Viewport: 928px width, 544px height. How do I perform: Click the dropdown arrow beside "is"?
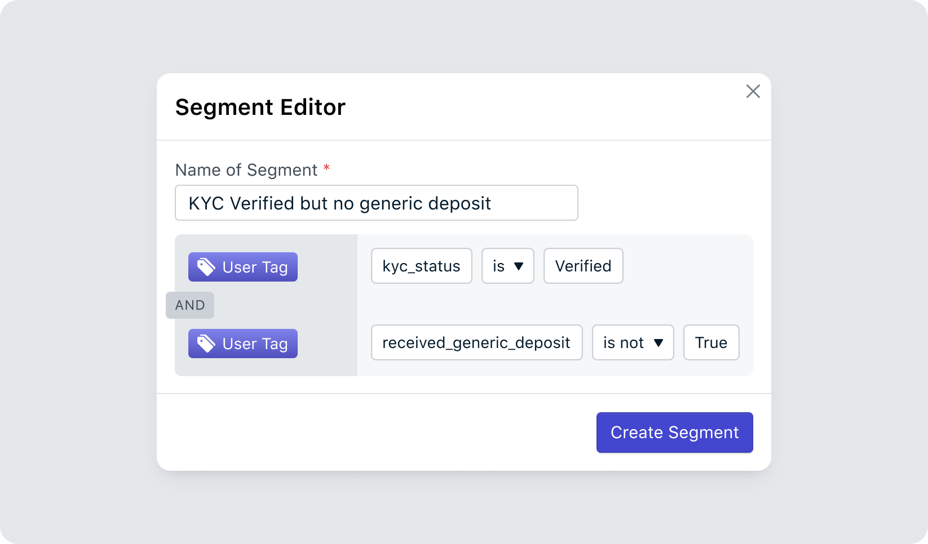[x=520, y=266]
